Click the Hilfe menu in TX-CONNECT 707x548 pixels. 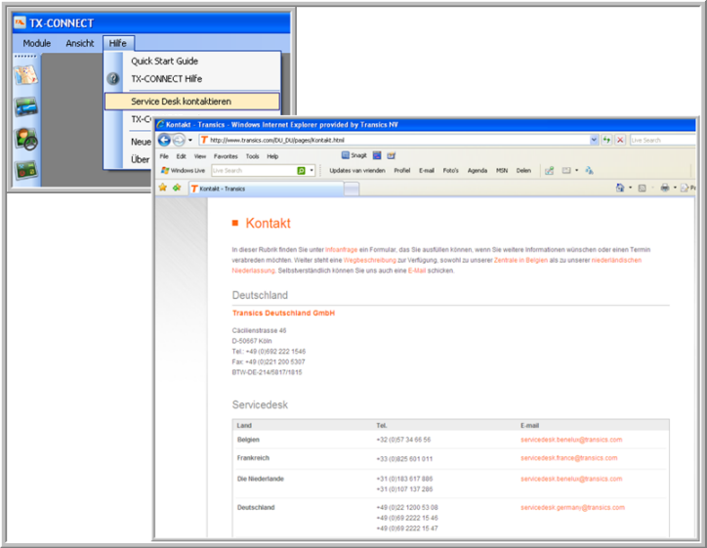(x=118, y=43)
